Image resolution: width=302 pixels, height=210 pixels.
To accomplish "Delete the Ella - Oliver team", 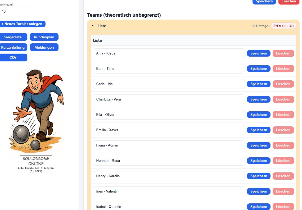I will tap(283, 115).
